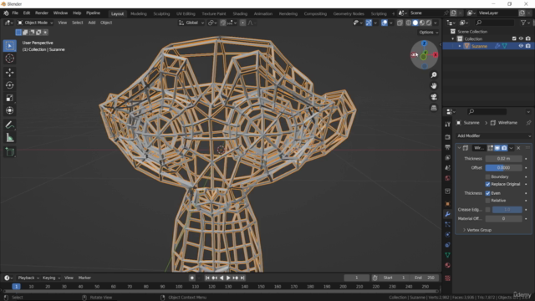Open the Modifier properties wrench tab
The width and height of the screenshot is (535, 301).
448,214
